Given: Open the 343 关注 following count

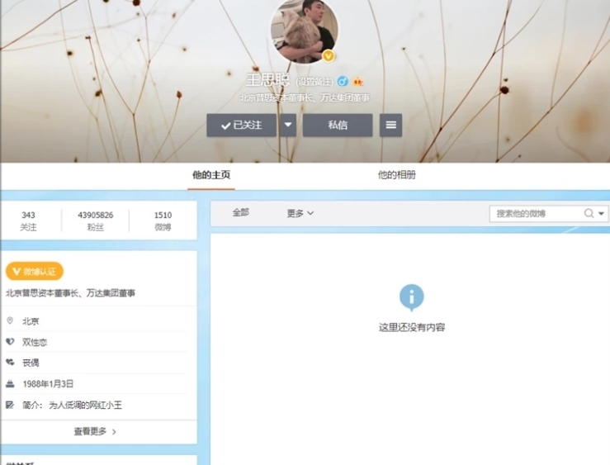Looking at the screenshot, I should pos(28,221).
